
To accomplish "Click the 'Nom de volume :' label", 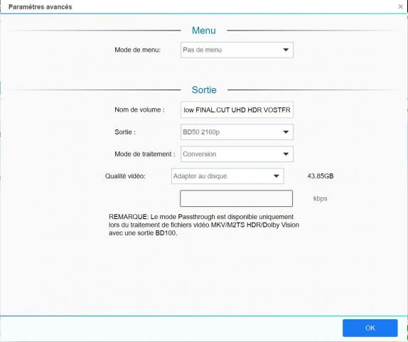I will pyautogui.click(x=139, y=109).
